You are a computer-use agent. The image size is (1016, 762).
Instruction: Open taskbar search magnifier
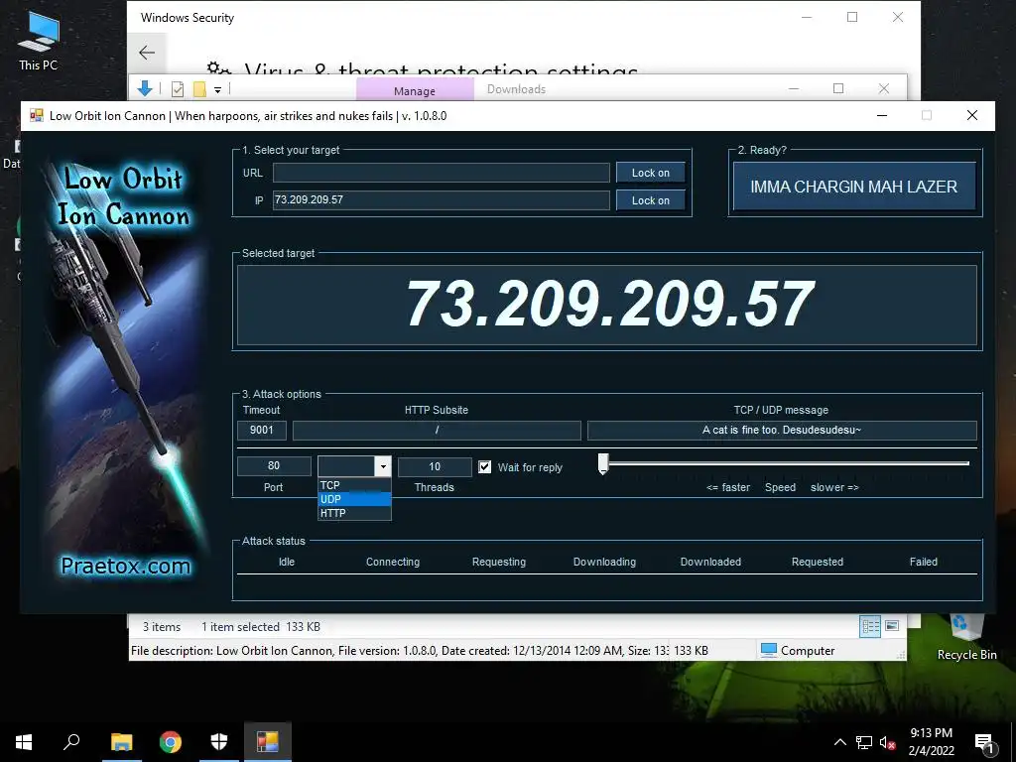pos(71,742)
